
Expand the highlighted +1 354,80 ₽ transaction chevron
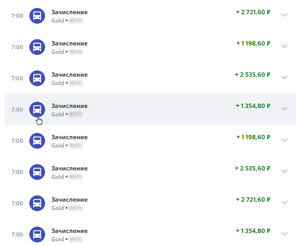(284, 109)
